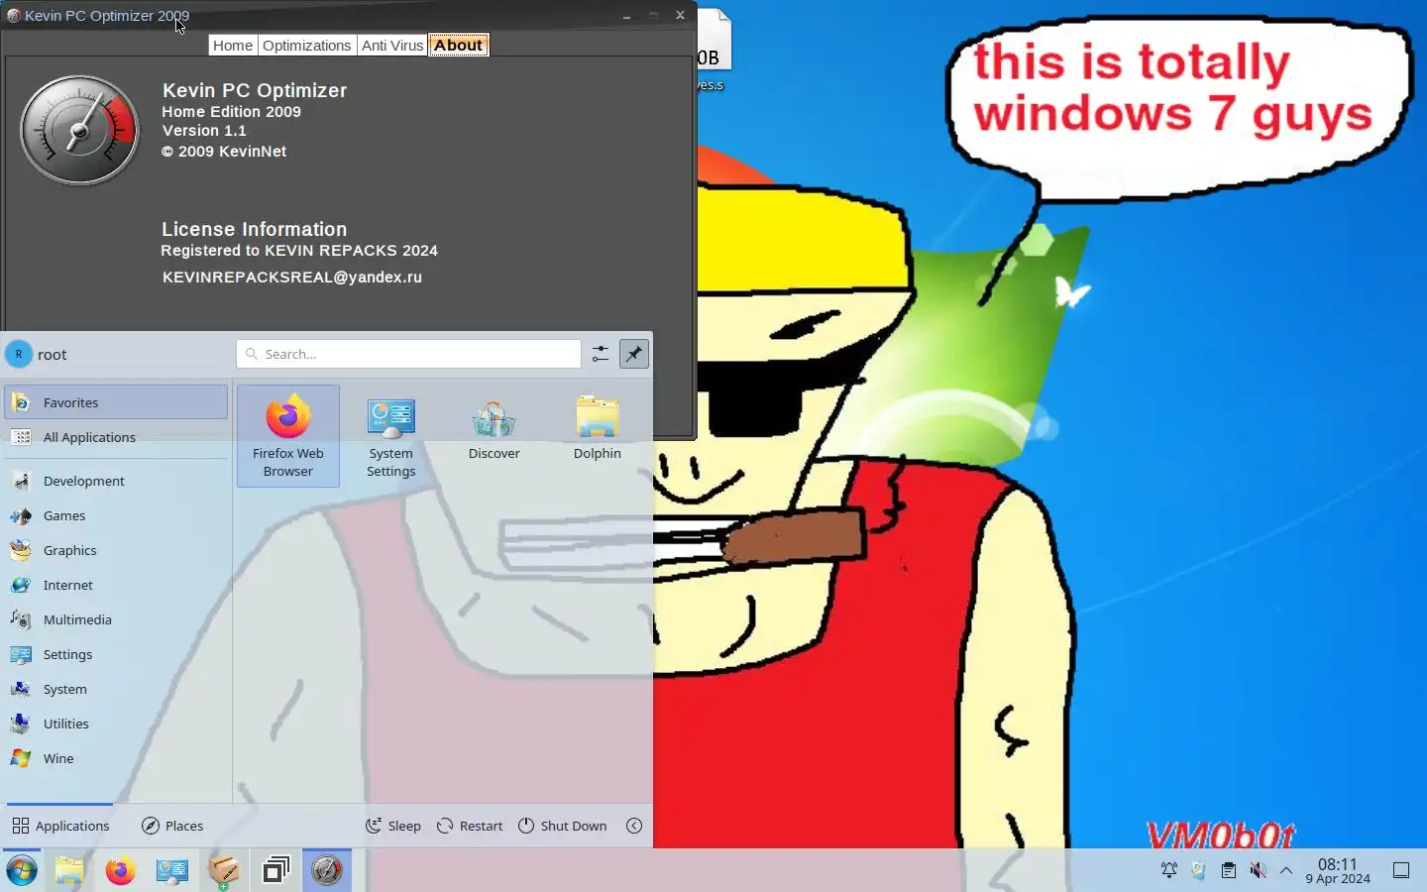1427x892 pixels.
Task: Click the Kevin PC Optimizer title bar icon
Action: click(14, 15)
